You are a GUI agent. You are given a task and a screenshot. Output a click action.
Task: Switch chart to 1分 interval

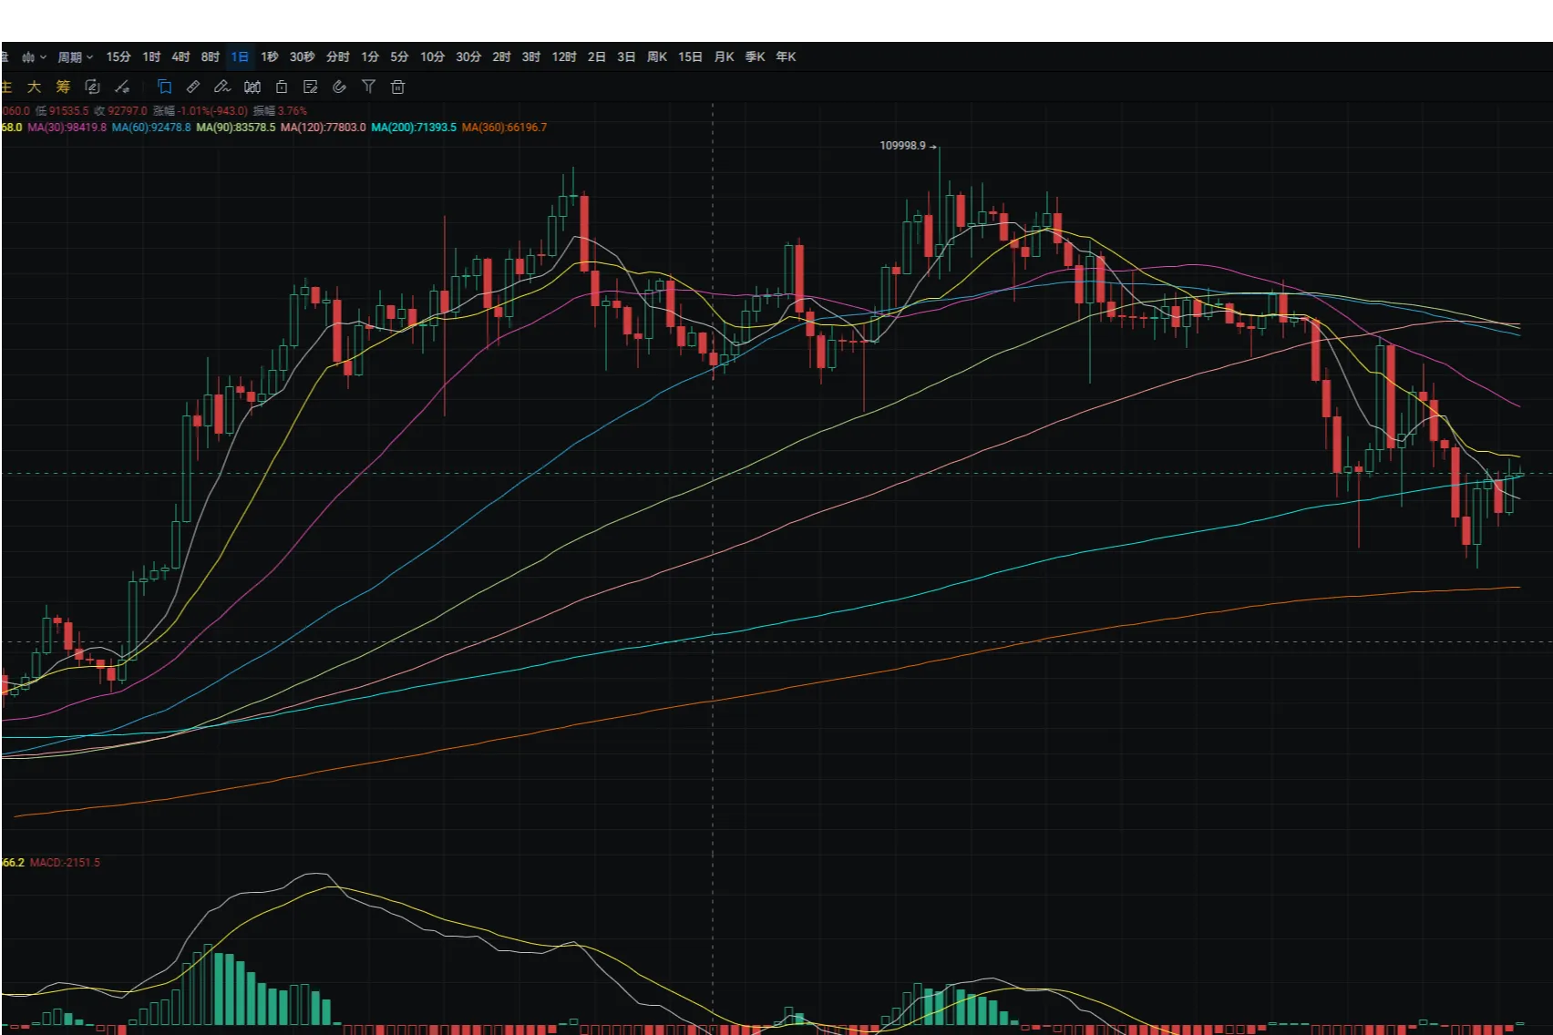pyautogui.click(x=370, y=57)
